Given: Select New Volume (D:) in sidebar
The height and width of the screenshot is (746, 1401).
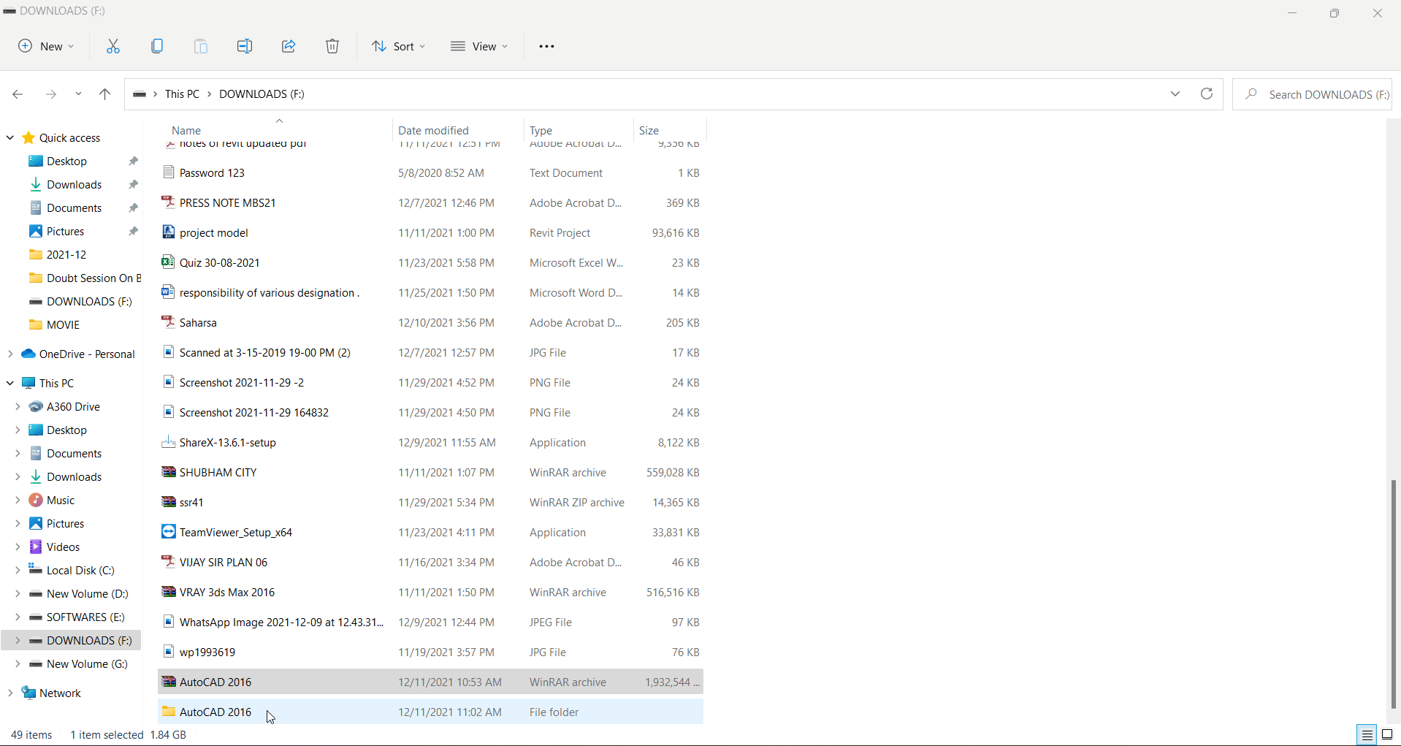Looking at the screenshot, I should pyautogui.click(x=87, y=593).
